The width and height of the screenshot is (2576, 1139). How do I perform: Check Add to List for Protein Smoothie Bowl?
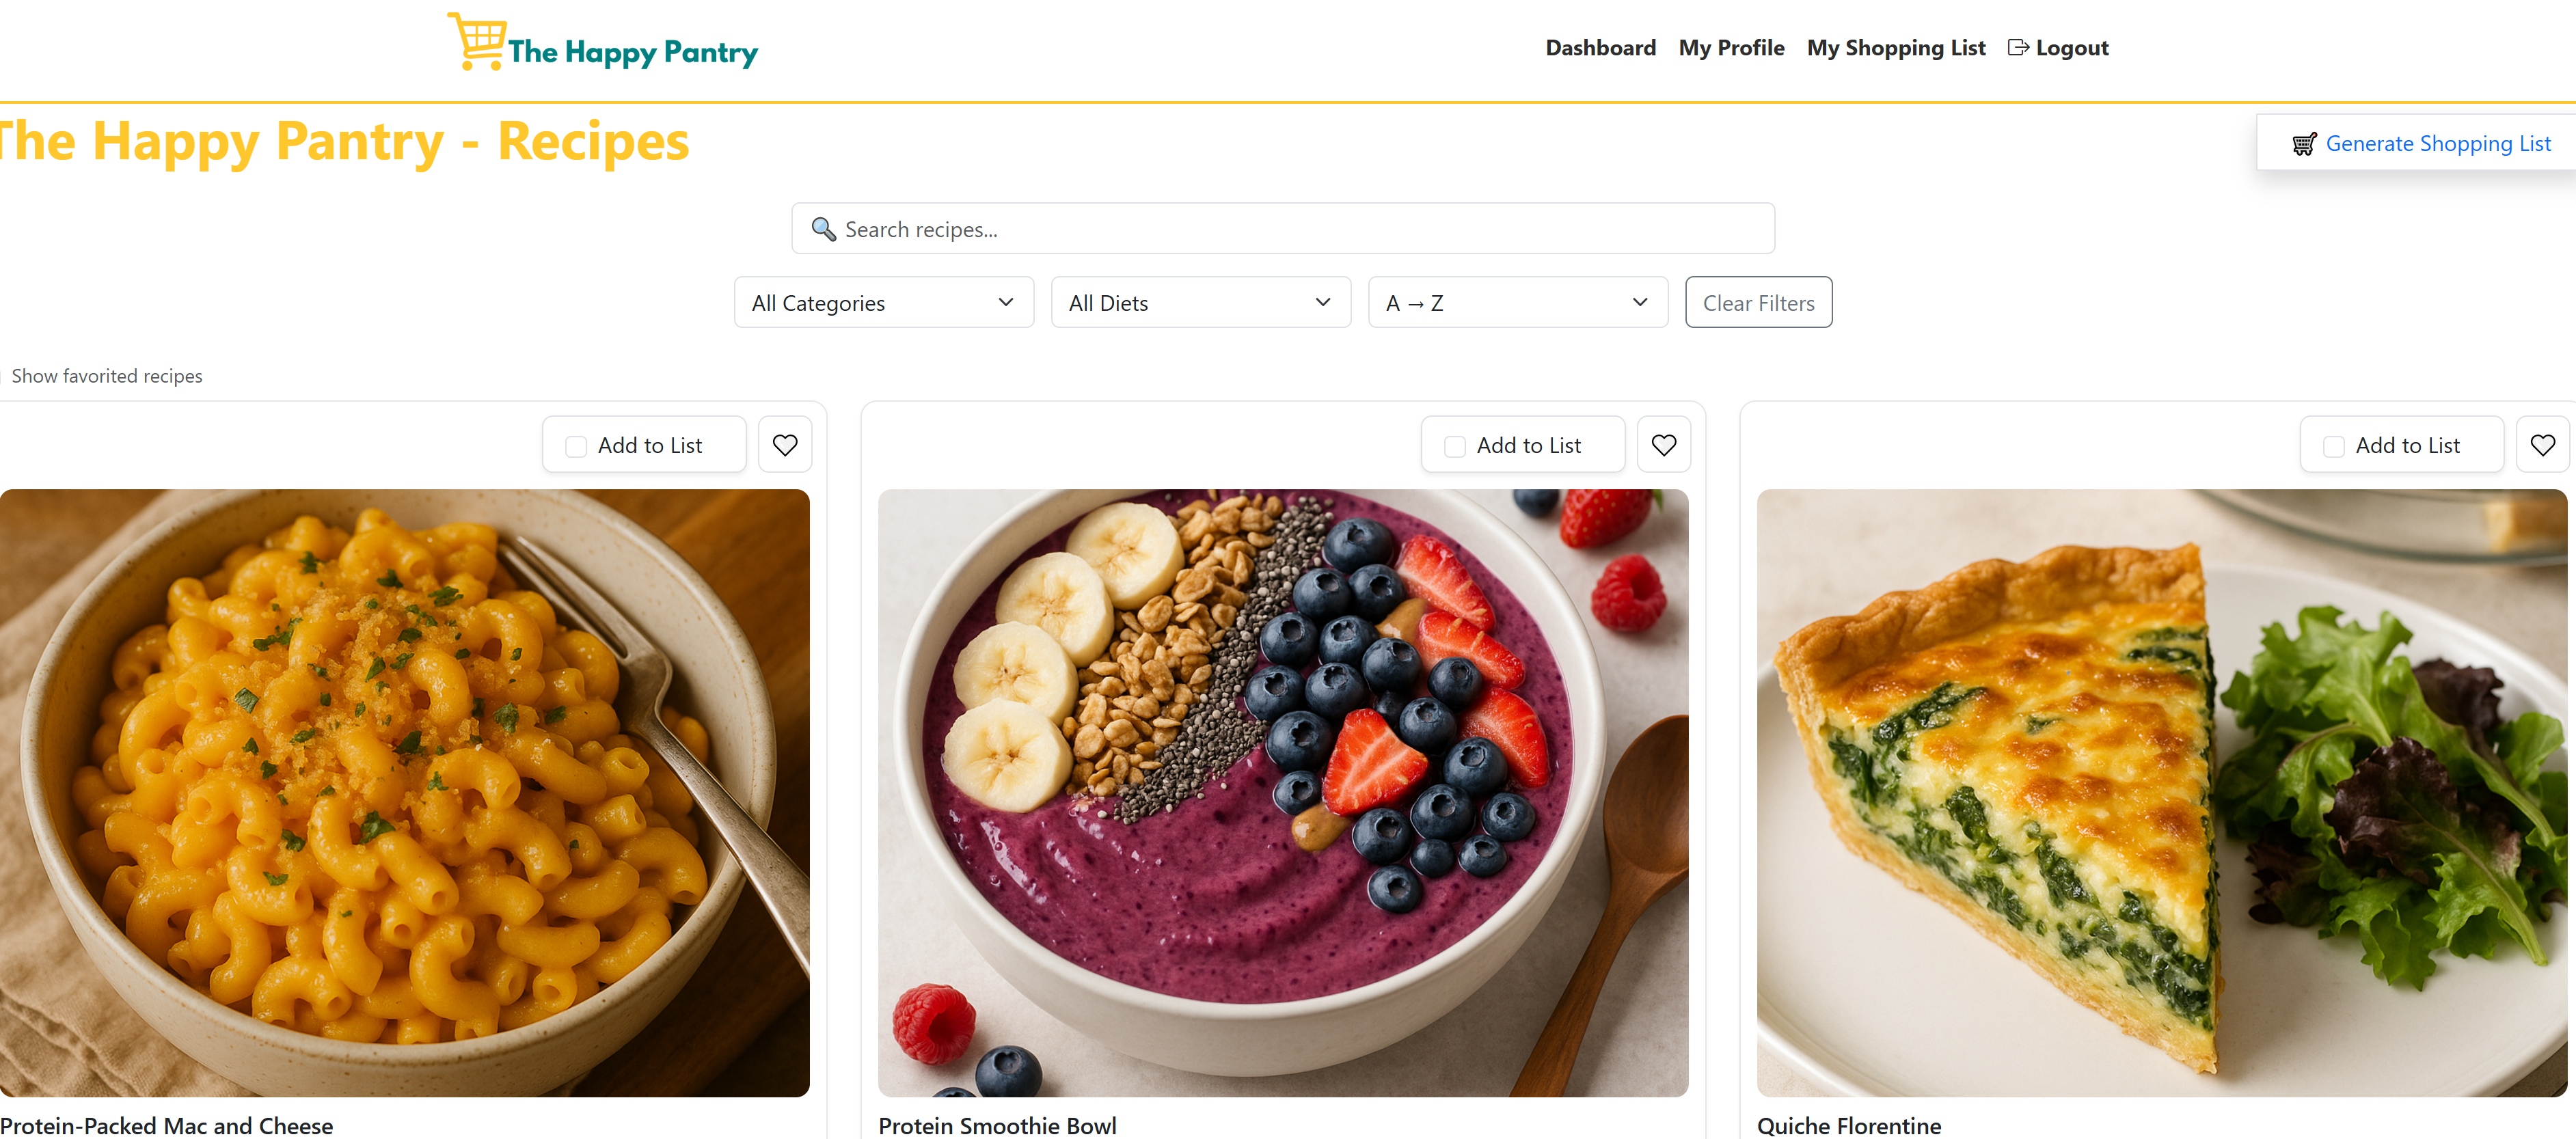click(x=1455, y=446)
